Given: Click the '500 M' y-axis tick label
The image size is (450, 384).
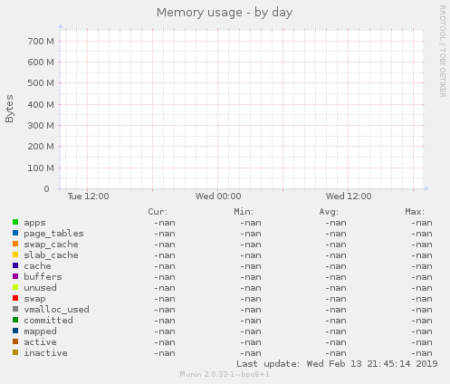Looking at the screenshot, I should 41,83.
